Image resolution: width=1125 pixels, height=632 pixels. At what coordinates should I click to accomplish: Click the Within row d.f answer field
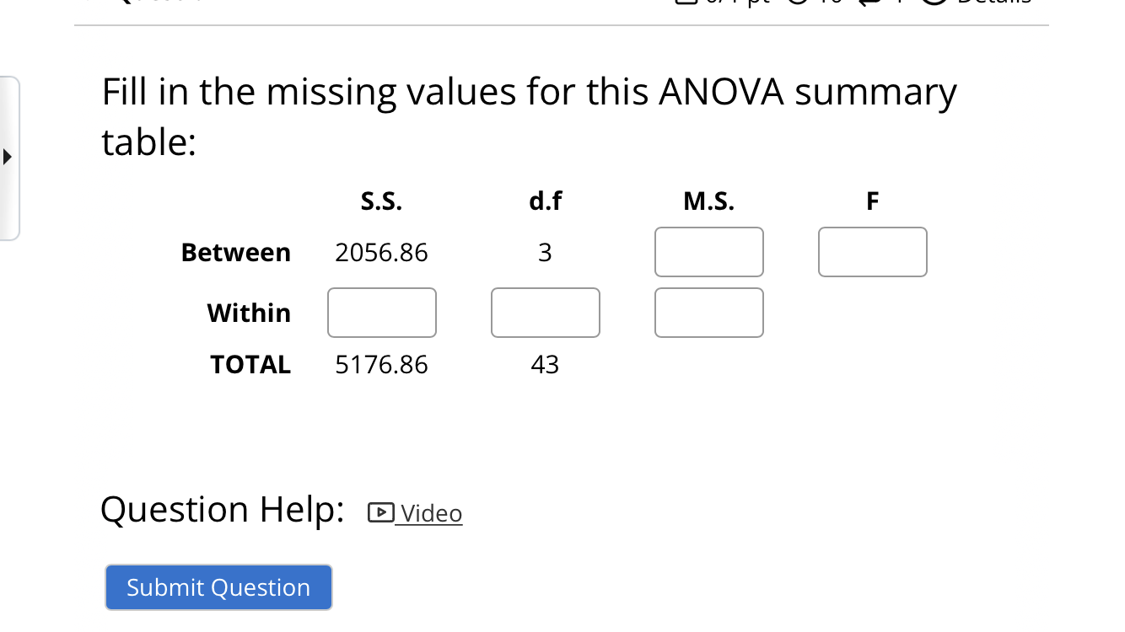(x=545, y=313)
